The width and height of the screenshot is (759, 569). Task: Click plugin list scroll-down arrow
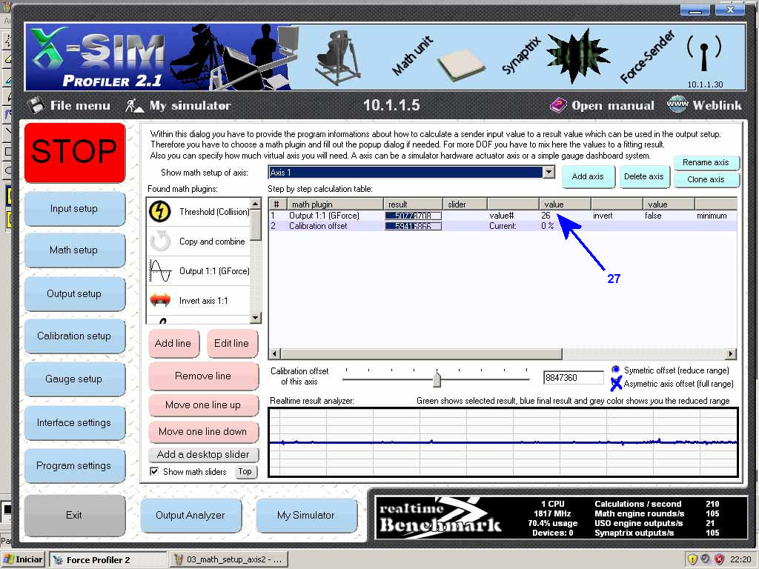[256, 318]
